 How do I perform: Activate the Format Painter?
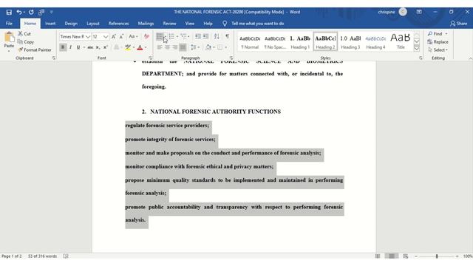tap(35, 50)
